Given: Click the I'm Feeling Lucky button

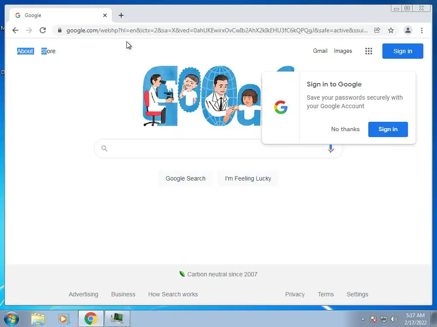Looking at the screenshot, I should coord(248,178).
